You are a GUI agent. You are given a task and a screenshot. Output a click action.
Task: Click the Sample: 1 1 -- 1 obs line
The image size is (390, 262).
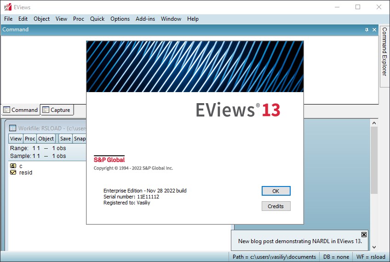[x=38, y=156]
